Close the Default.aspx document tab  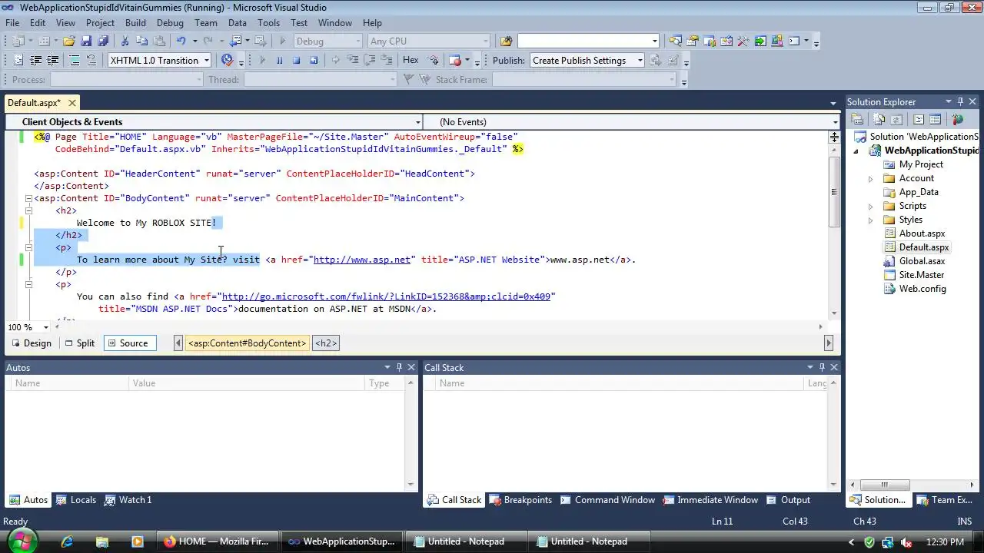[72, 102]
